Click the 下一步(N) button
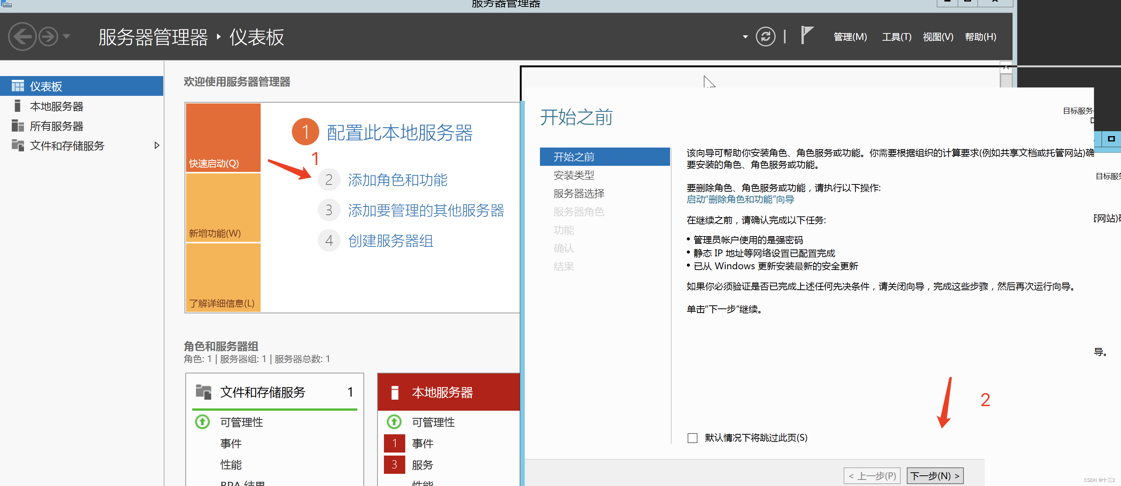 pyautogui.click(x=935, y=476)
